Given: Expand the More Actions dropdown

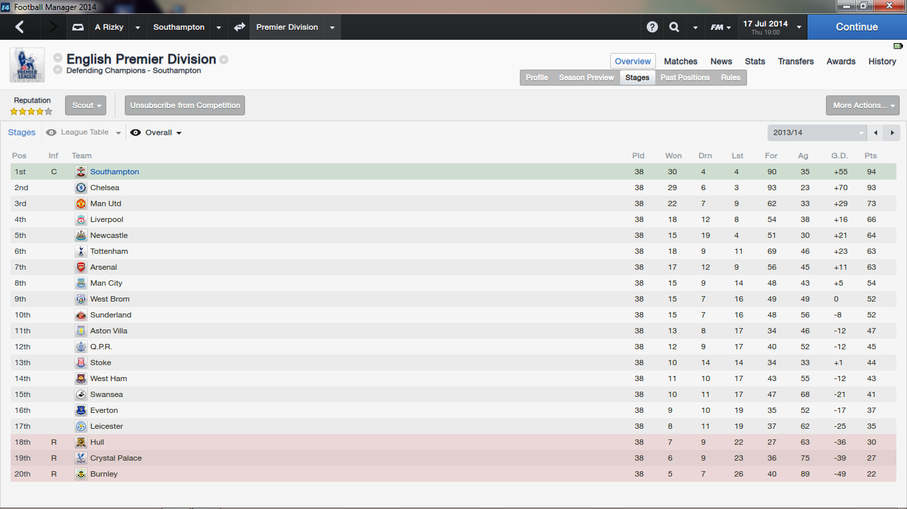Looking at the screenshot, I should click(863, 105).
